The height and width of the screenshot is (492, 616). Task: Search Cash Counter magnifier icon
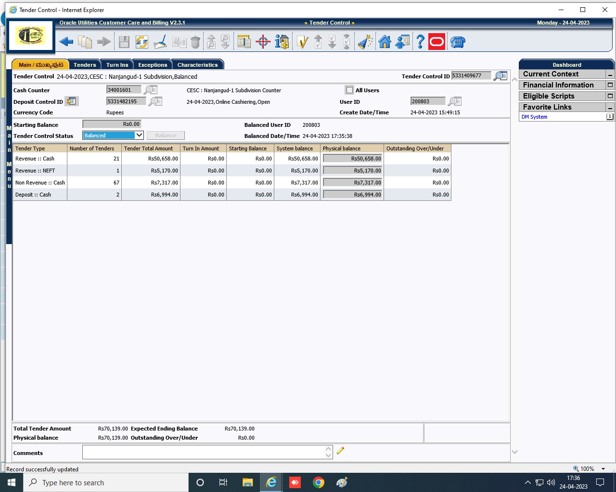pos(151,90)
